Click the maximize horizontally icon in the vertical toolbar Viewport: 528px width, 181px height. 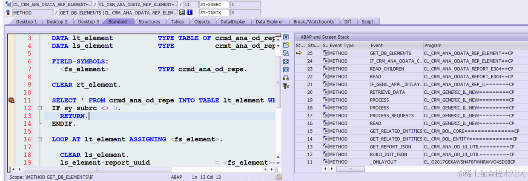point(286,69)
